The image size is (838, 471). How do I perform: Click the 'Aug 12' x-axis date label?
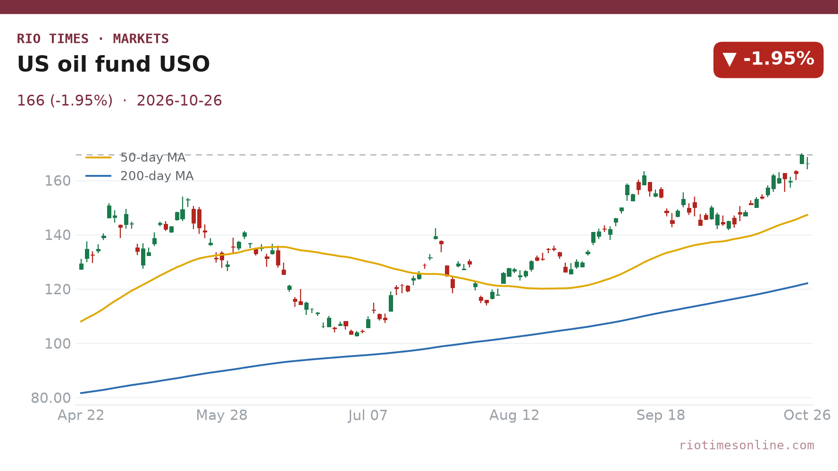click(514, 415)
